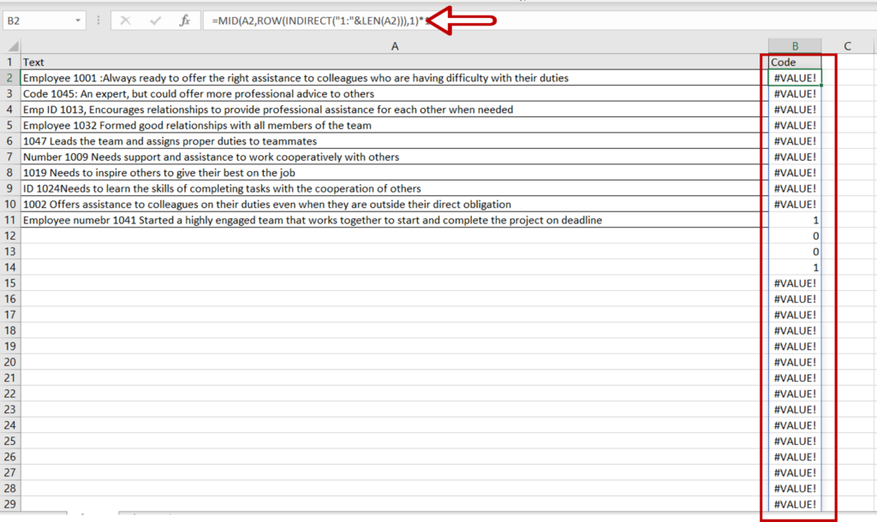Click the Select All triangle above row 1
The width and height of the screenshot is (877, 522).
pyautogui.click(x=11, y=45)
